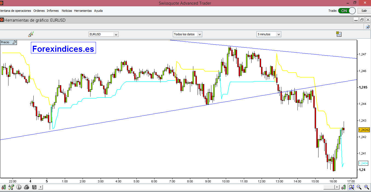
Task: Click the save chart template candlestick icon
Action: tap(4, 187)
